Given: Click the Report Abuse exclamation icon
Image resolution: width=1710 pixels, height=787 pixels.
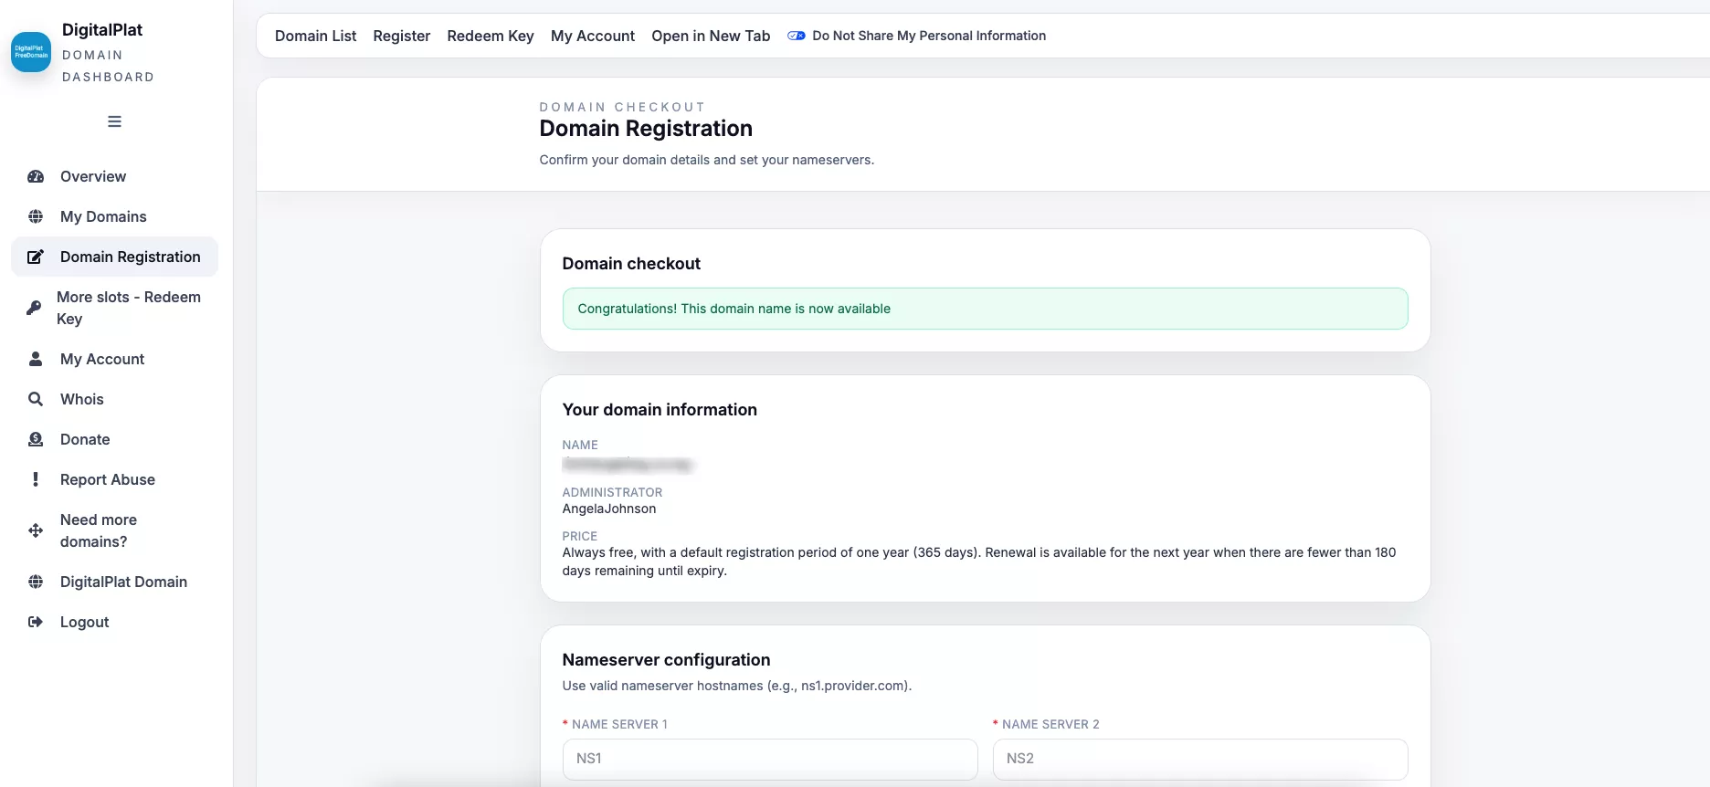Looking at the screenshot, I should 36,479.
